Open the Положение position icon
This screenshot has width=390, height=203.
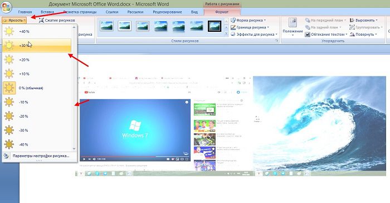click(292, 23)
